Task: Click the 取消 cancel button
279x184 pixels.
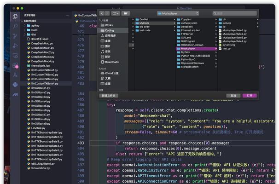Action: click(x=233, y=96)
